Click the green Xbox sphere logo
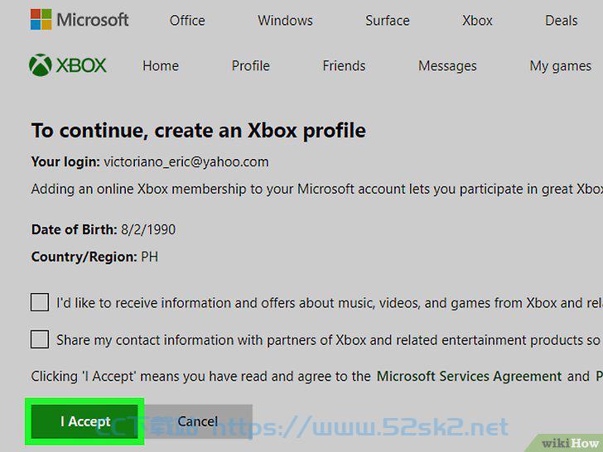Screen dimensions: 603x452 [x=41, y=65]
